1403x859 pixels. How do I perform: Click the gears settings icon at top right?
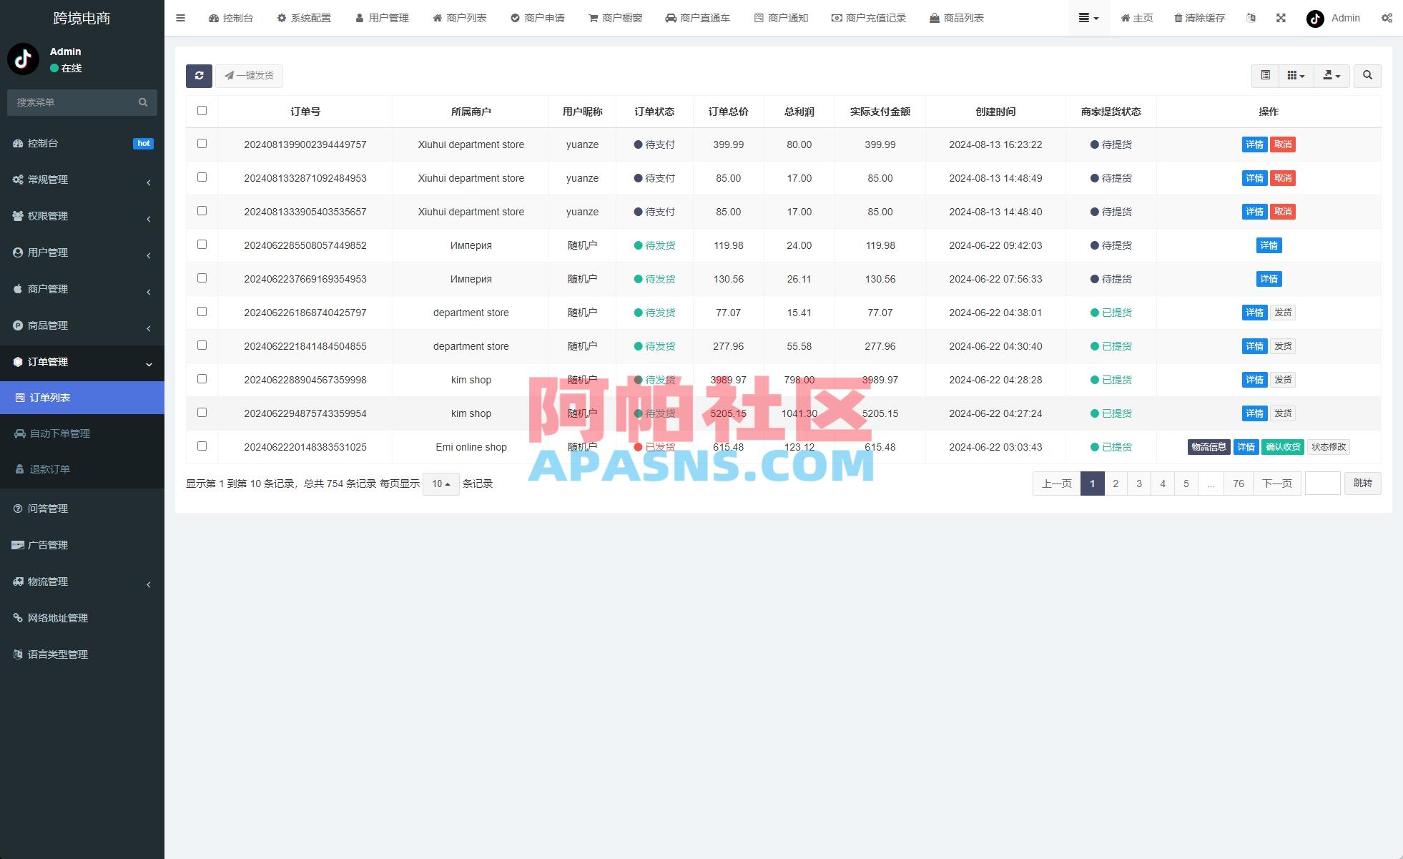click(1387, 18)
